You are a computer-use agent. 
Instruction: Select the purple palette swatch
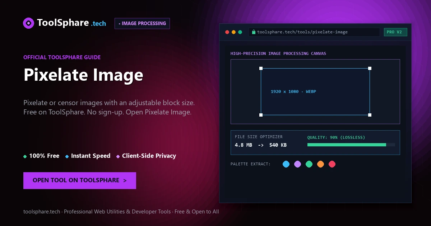297,164
